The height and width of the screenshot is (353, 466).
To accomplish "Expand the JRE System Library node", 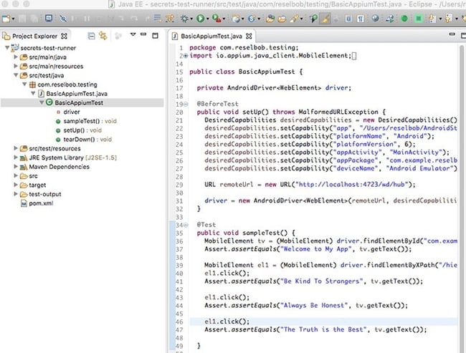I will coord(16,158).
